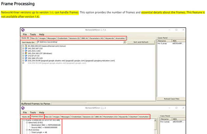207x134 pixels.
Task: Expand host 216.239.59.99 tree node
Action: click(23, 61)
